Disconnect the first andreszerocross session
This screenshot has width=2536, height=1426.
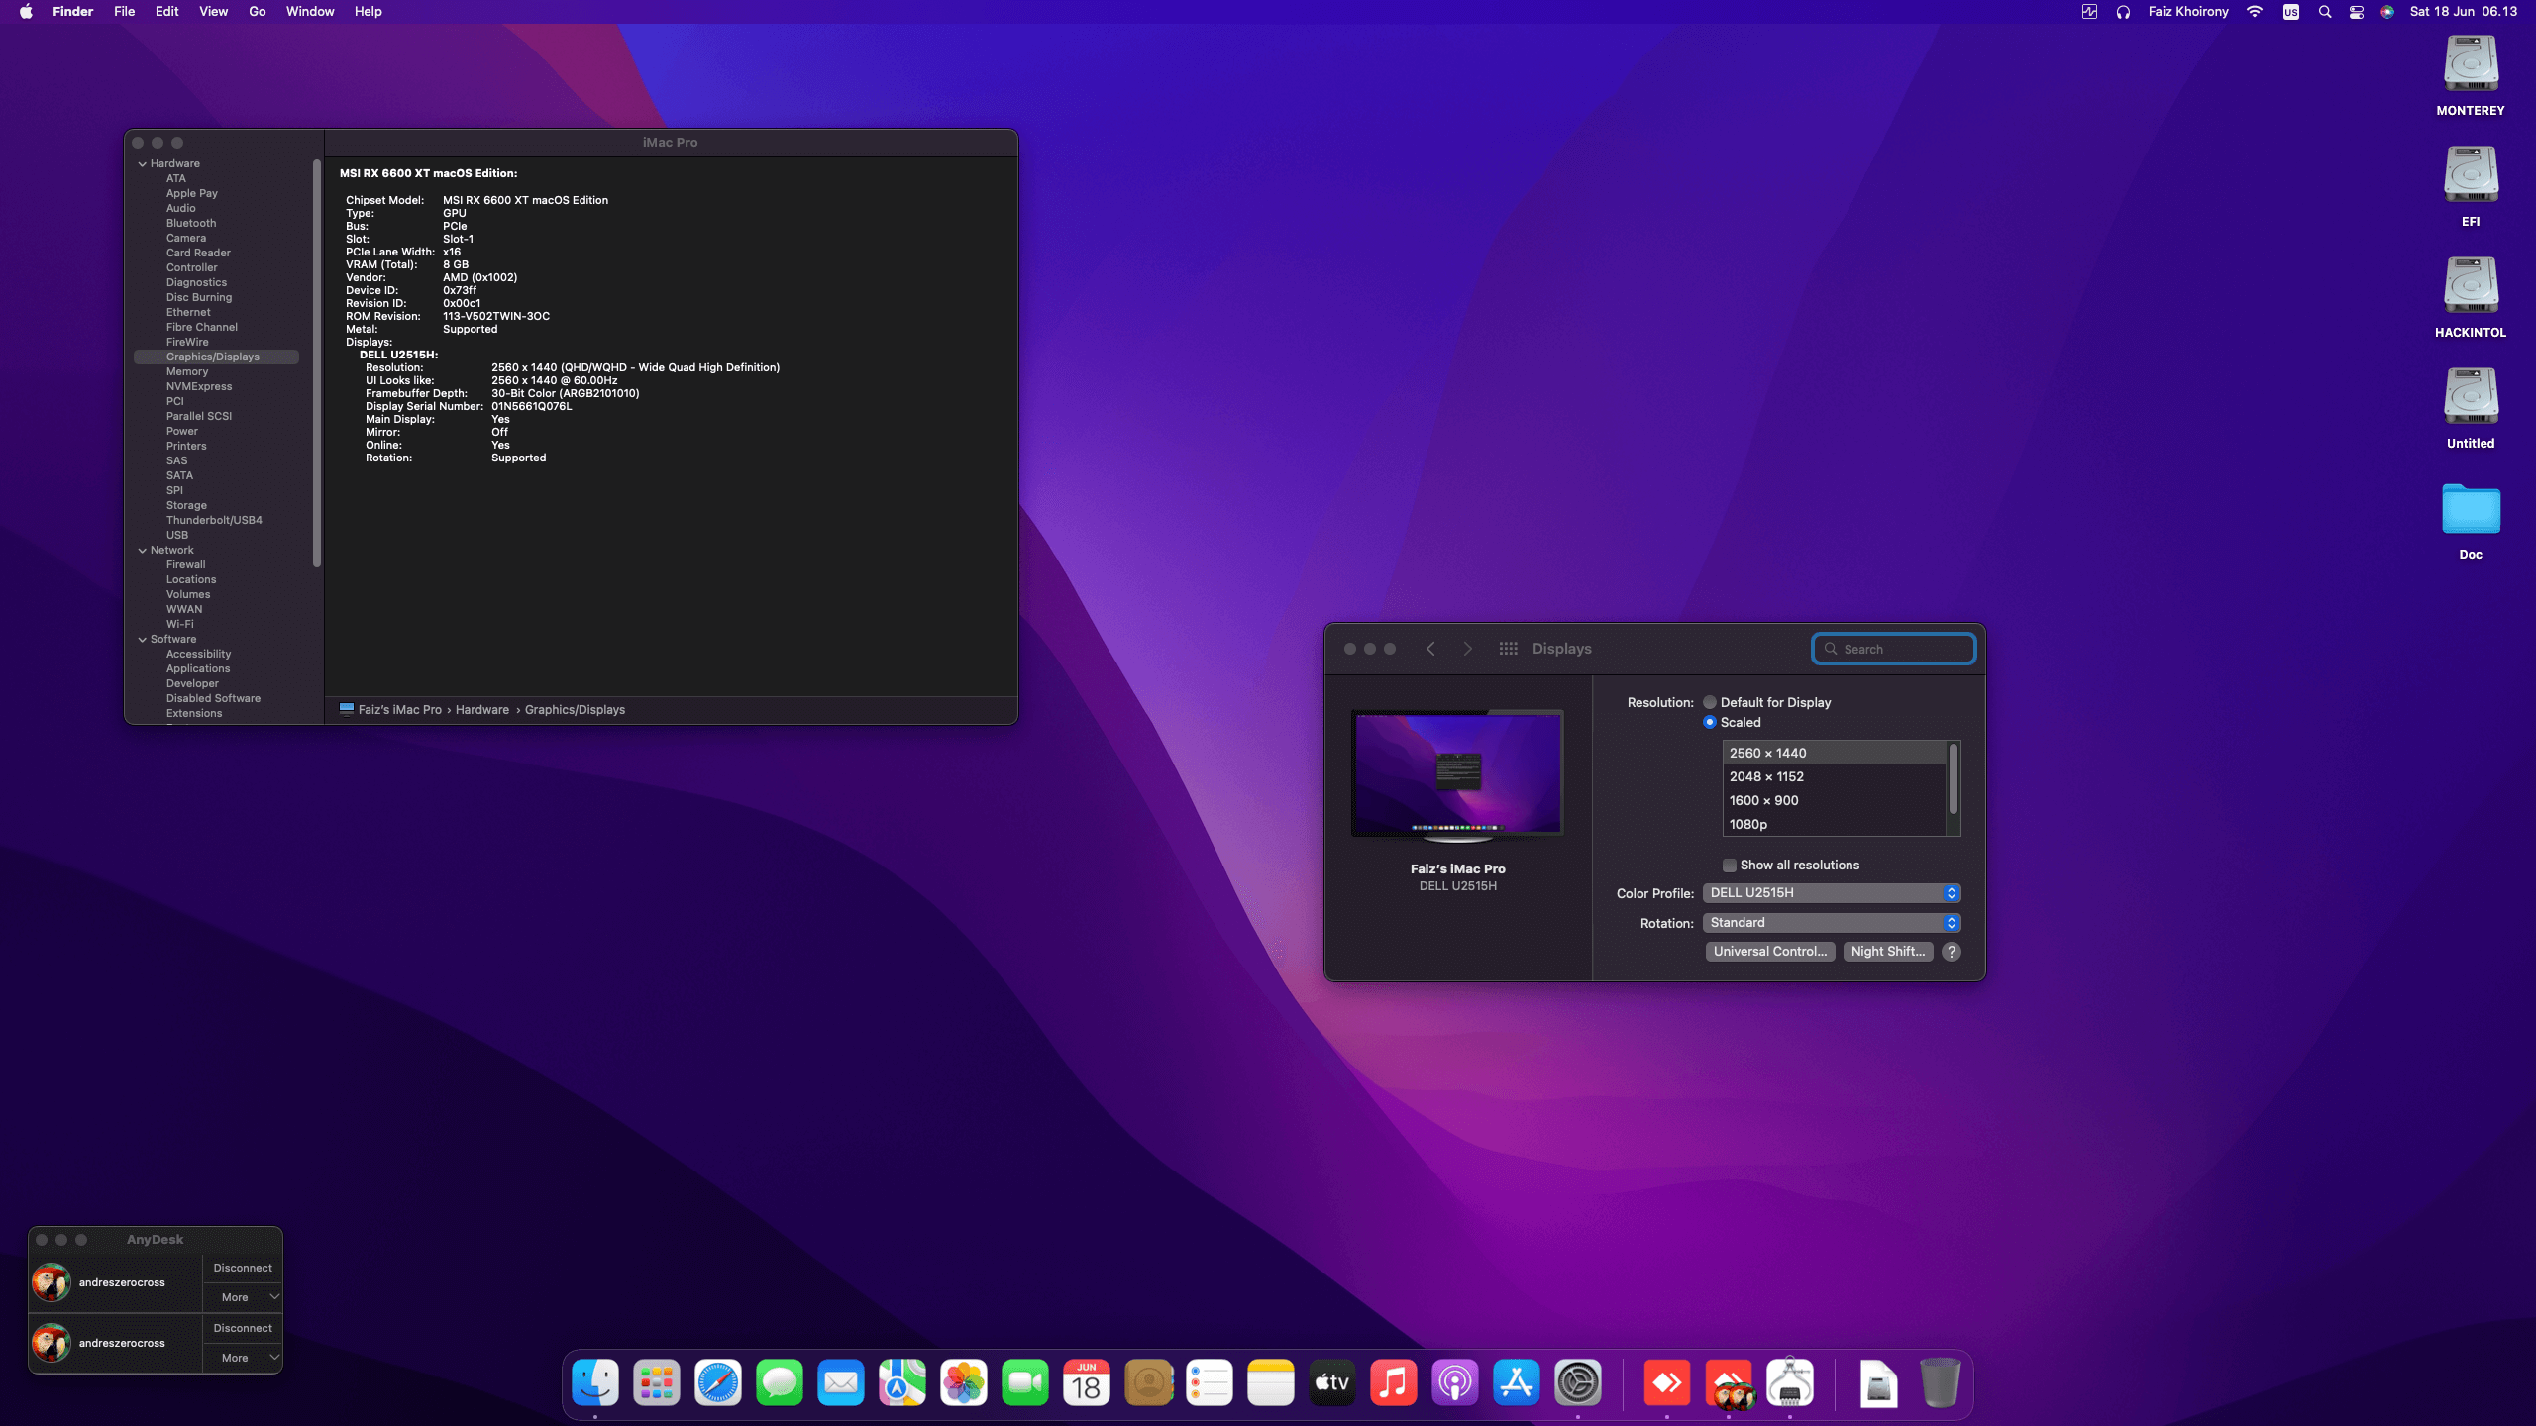point(243,1268)
